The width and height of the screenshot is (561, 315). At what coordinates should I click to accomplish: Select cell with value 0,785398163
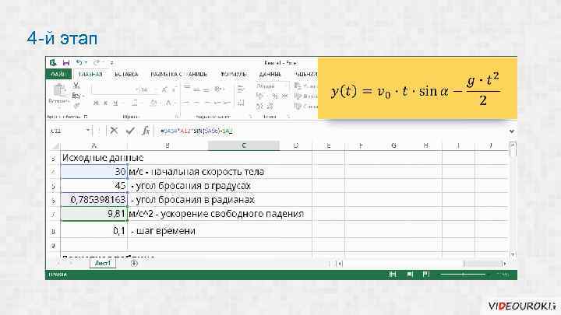pos(94,200)
